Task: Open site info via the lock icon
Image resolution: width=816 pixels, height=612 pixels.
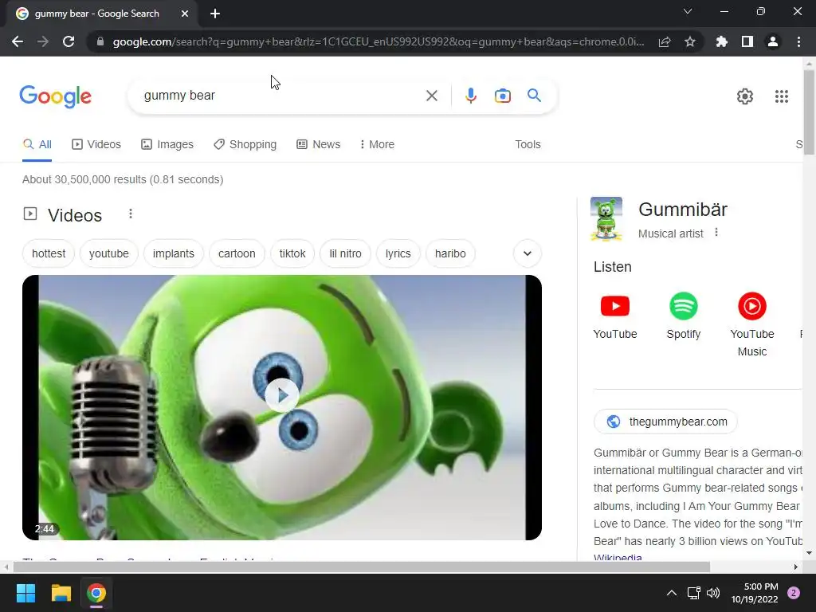Action: tap(100, 41)
